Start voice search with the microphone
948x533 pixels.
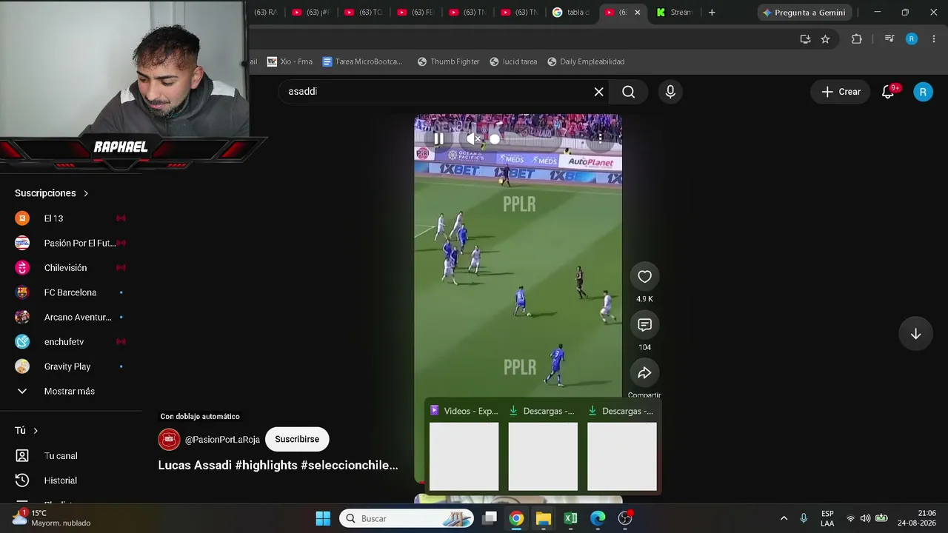point(670,92)
